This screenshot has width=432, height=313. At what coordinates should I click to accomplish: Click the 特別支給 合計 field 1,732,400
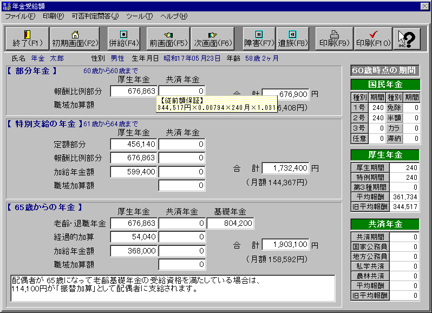click(285, 168)
